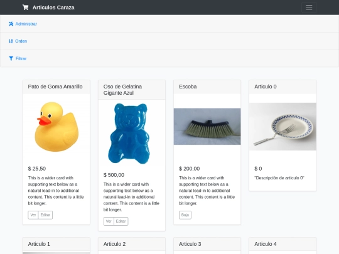Screen dimensions: 339x254
Task: Toggle the hamburger navigation menu
Action: tap(309, 8)
